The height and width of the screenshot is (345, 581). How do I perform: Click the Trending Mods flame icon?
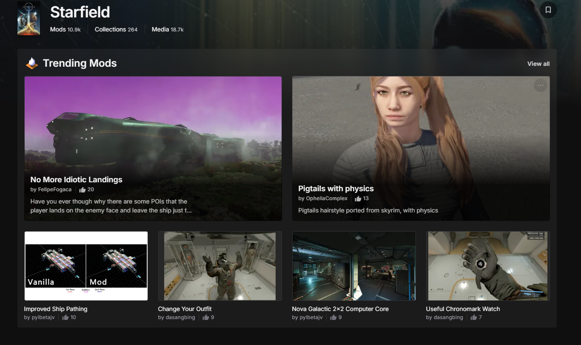(32, 63)
